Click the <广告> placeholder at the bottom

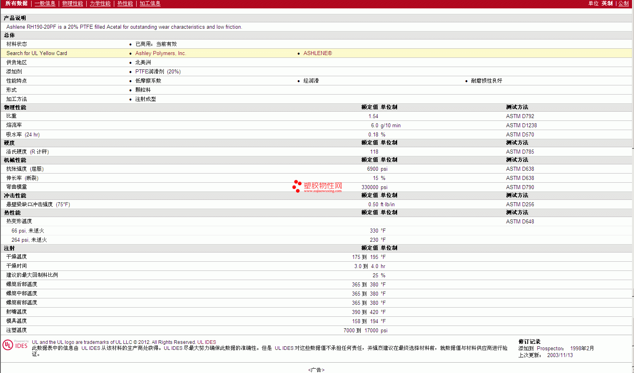316,370
